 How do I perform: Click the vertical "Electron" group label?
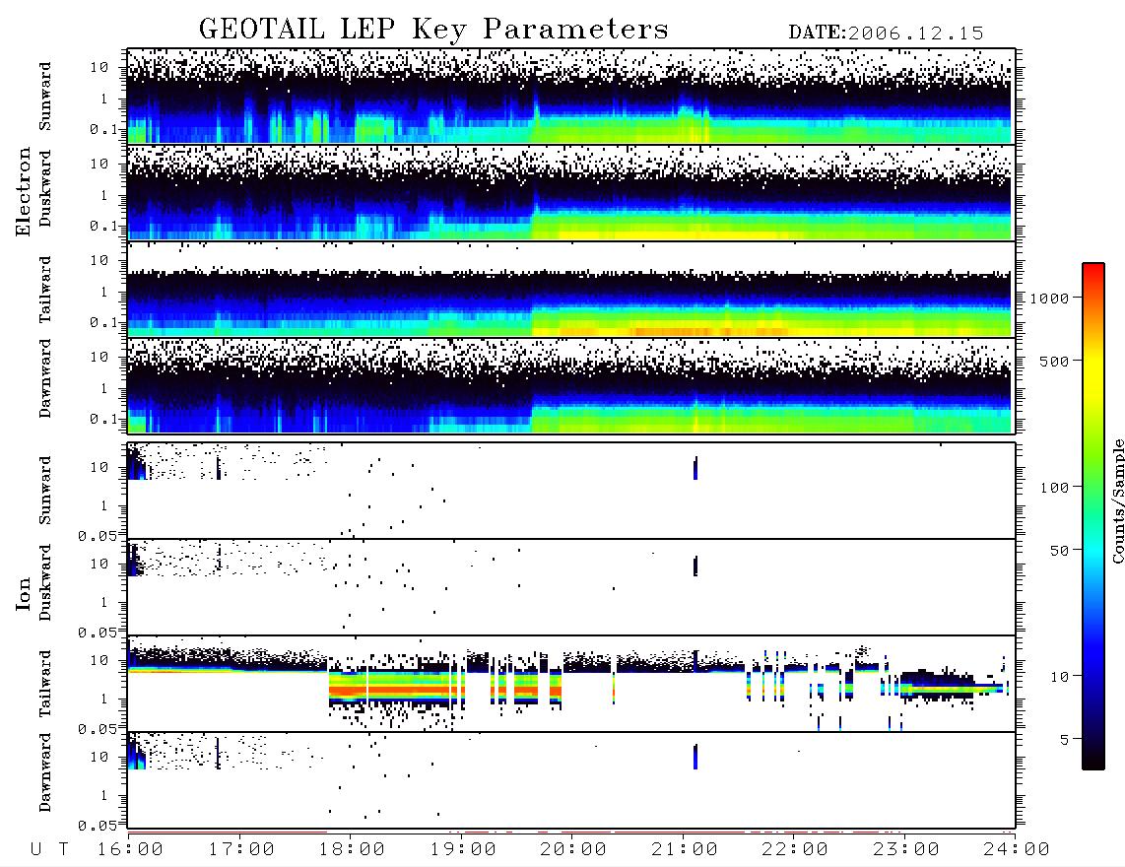tap(23, 192)
